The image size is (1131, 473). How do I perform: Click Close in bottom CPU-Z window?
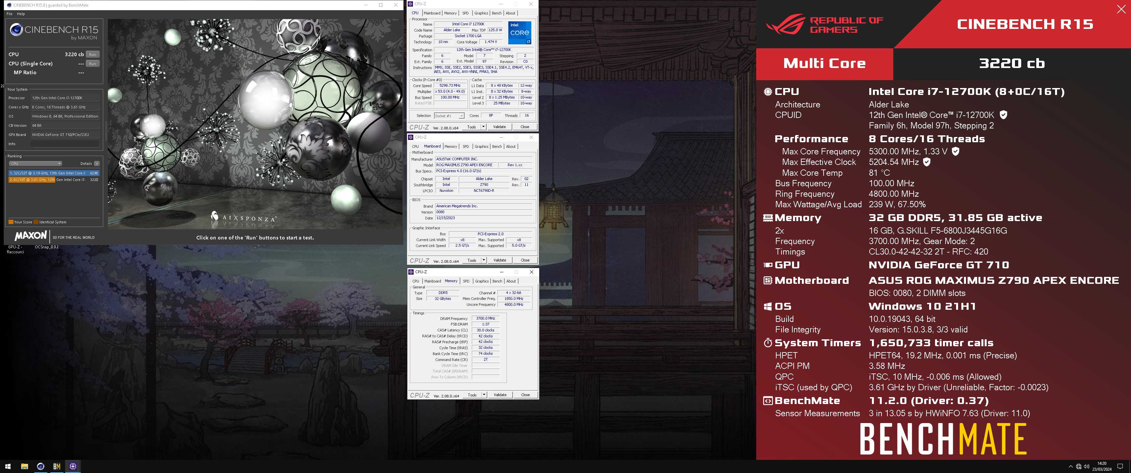525,395
